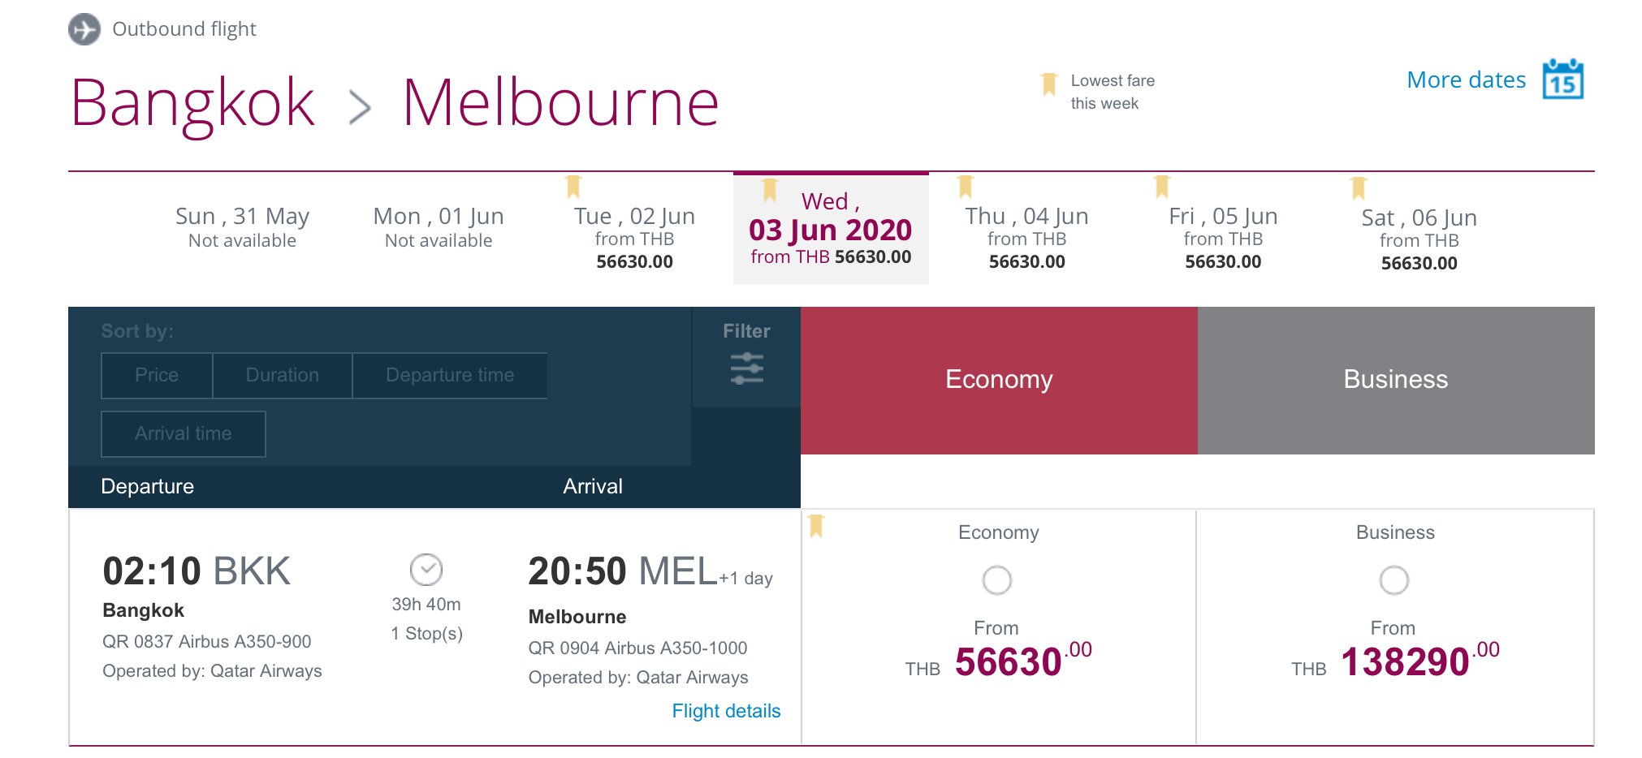Sort flights by Price
The width and height of the screenshot is (1642, 758).
tap(157, 375)
